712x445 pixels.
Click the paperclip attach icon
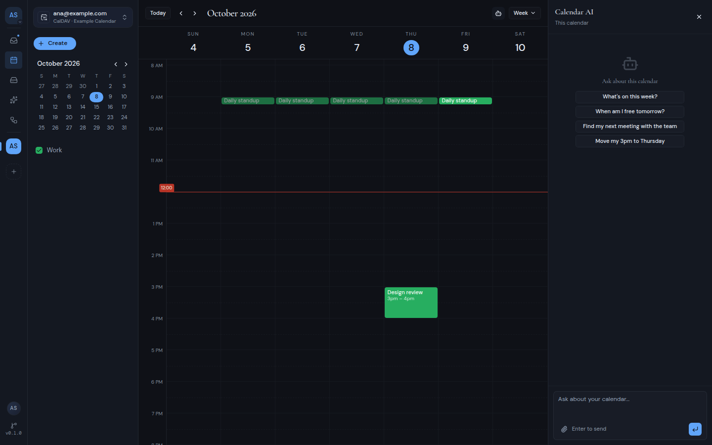pos(564,429)
